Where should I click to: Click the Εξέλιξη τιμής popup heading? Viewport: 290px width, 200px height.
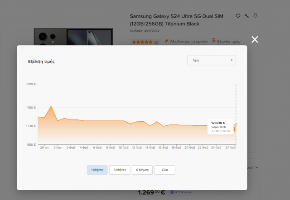[41, 61]
